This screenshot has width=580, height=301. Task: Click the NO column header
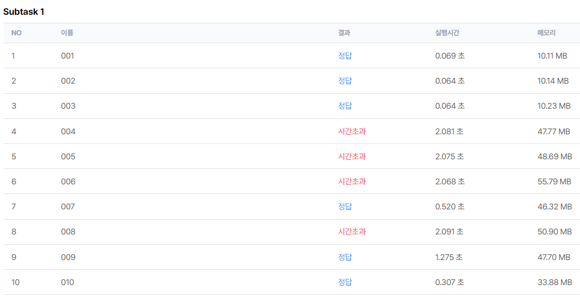point(17,33)
